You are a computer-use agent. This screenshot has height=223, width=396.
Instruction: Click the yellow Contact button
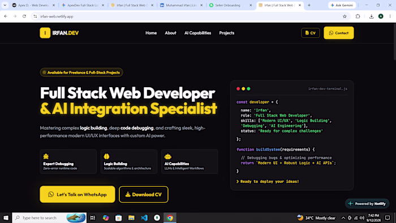pyautogui.click(x=339, y=33)
